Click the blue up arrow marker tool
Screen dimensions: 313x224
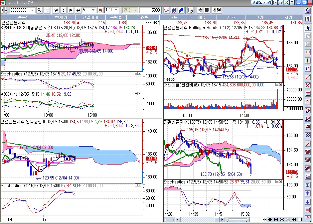pos(308,193)
